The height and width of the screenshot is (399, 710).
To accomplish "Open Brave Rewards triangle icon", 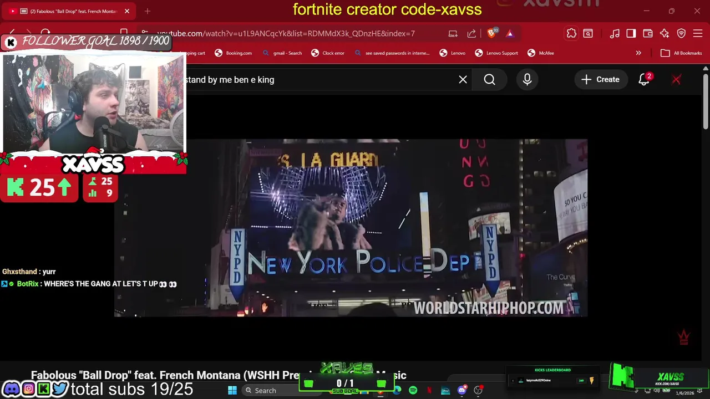I will tap(510, 33).
